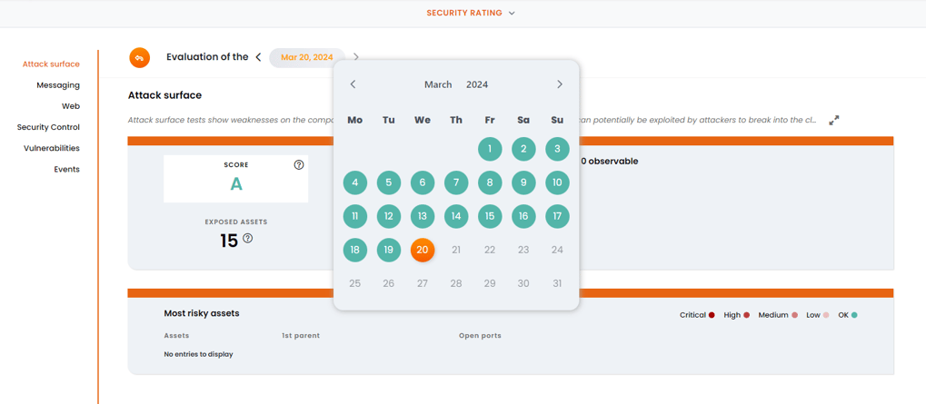Select the month March in calendar header

(x=438, y=84)
